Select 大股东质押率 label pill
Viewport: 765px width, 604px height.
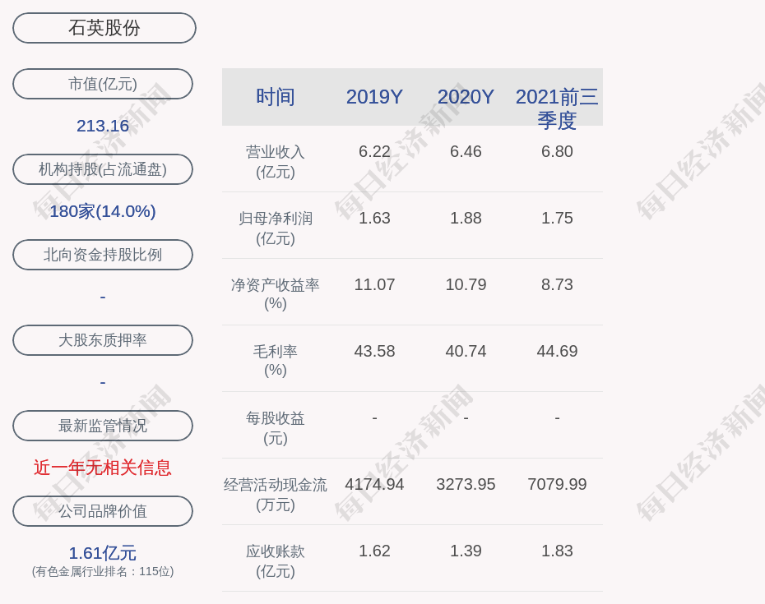(103, 339)
